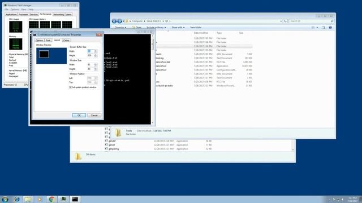Sort by Date modified column header
The width and height of the screenshot is (362, 203).
pos(201,33)
